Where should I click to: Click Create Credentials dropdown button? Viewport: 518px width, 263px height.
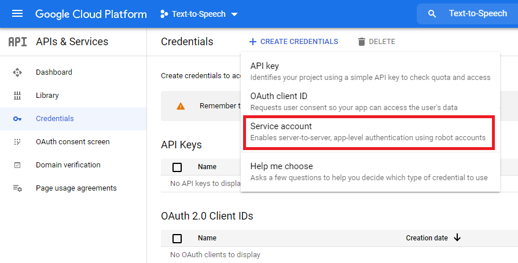293,42
